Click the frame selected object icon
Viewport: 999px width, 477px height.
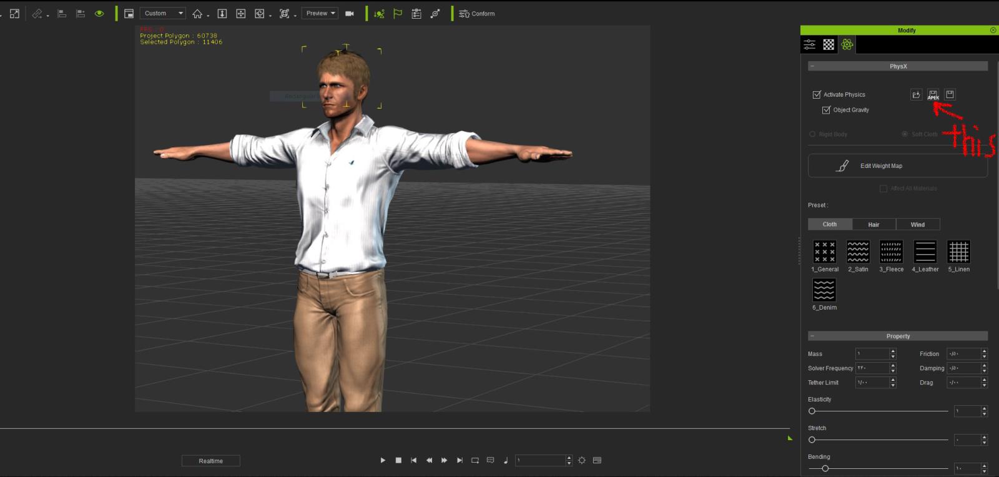[285, 13]
